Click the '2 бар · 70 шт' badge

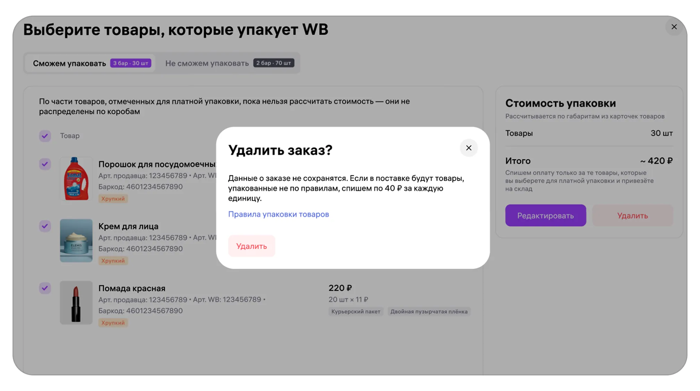coord(274,63)
